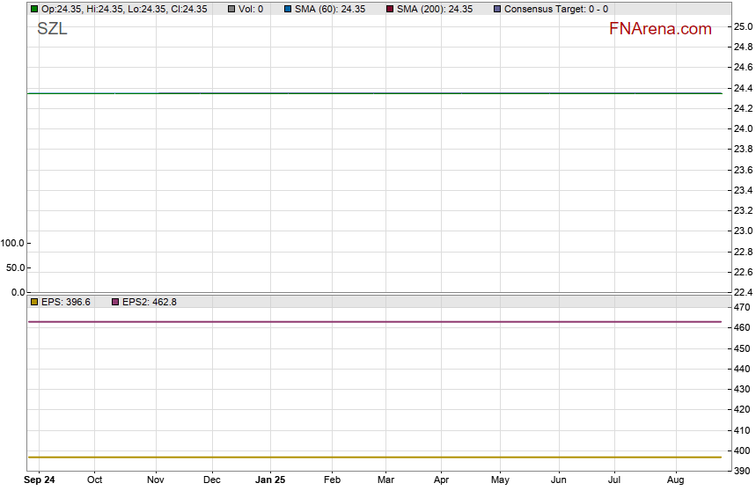Click the magenta EPS2 legend swatch
This screenshot has height=498, width=756.
coord(115,302)
